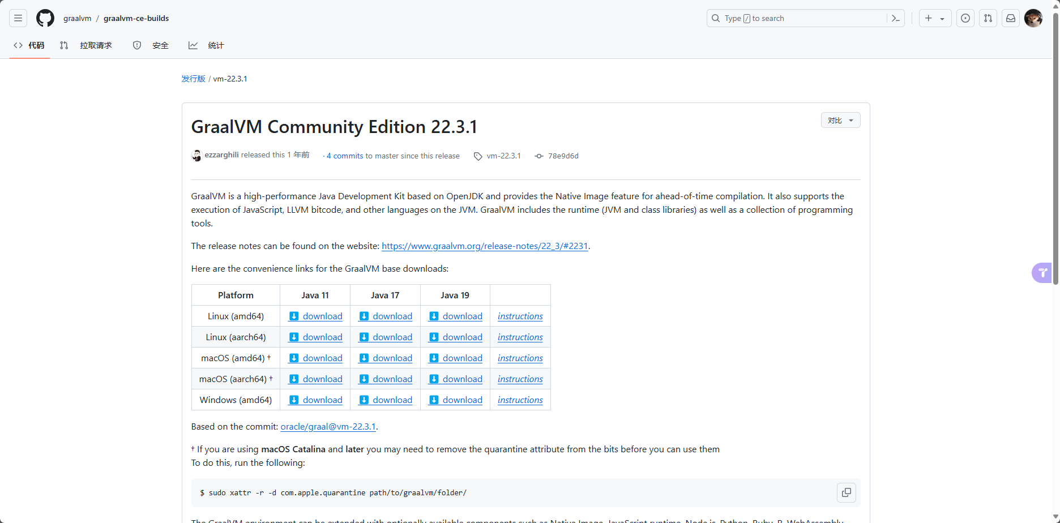Viewport: 1060px width, 523px height.
Task: Click the 'Java 19' column header
Action: pyautogui.click(x=455, y=295)
